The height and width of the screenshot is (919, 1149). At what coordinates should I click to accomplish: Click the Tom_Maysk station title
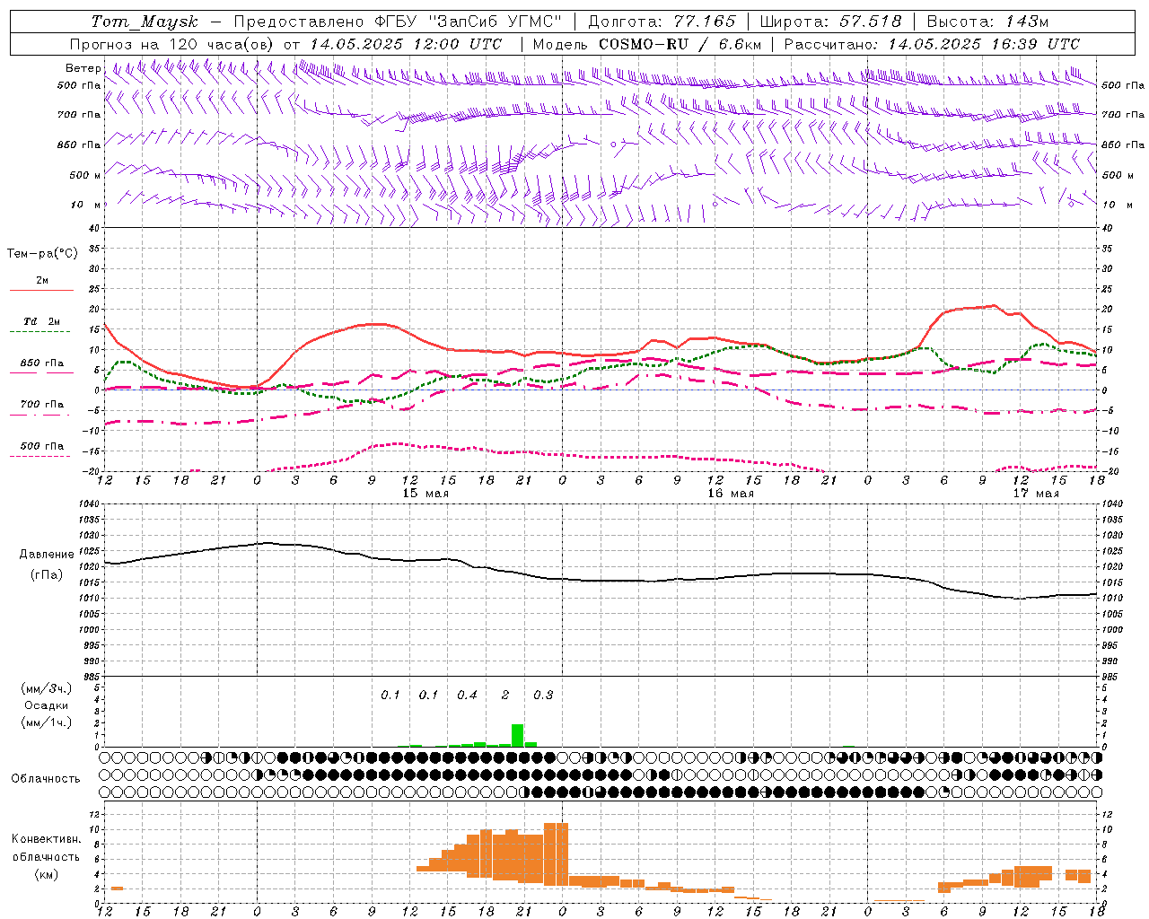[x=145, y=22]
